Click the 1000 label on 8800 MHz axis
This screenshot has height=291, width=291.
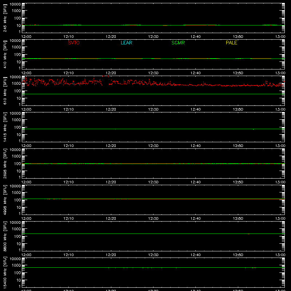(16, 229)
